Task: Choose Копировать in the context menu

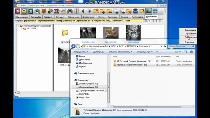Action: tap(190, 30)
